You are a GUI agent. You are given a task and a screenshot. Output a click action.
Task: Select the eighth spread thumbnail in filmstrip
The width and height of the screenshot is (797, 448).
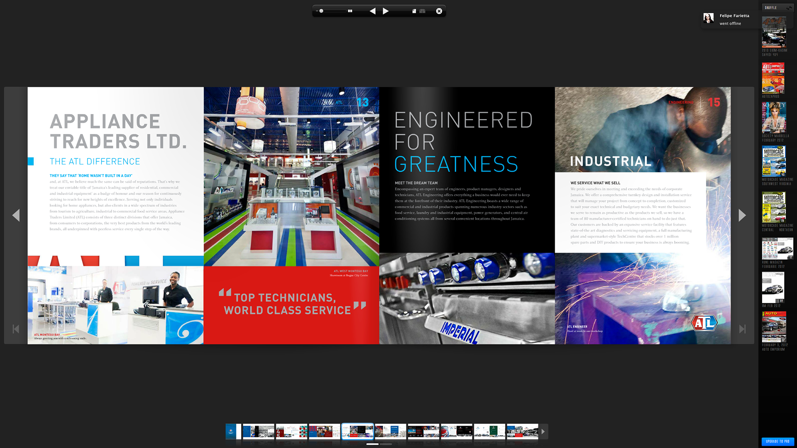click(x=457, y=431)
